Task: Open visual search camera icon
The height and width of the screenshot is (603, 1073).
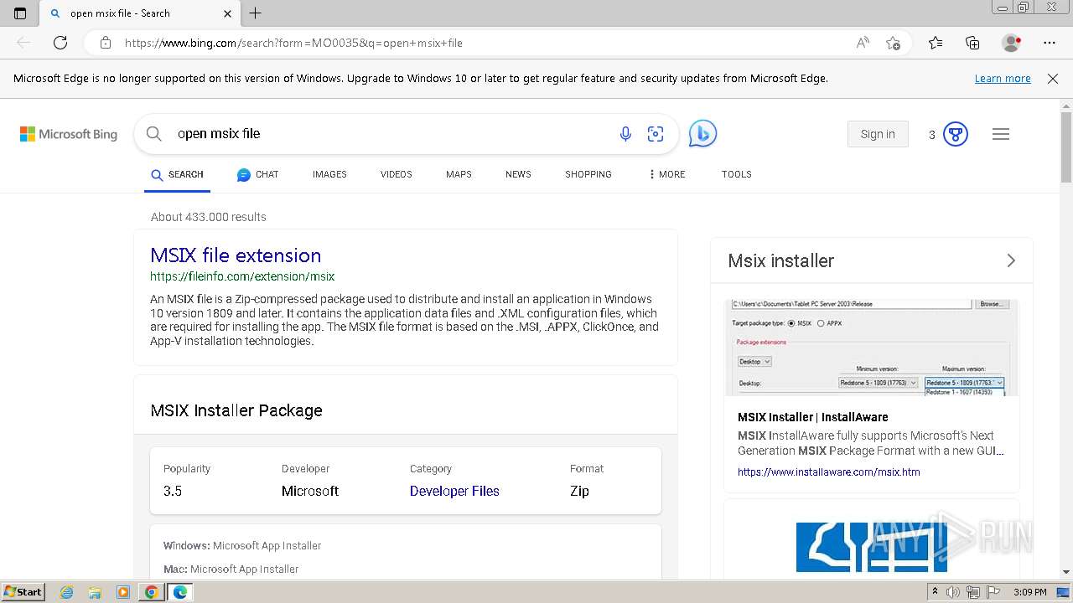Action: [656, 134]
